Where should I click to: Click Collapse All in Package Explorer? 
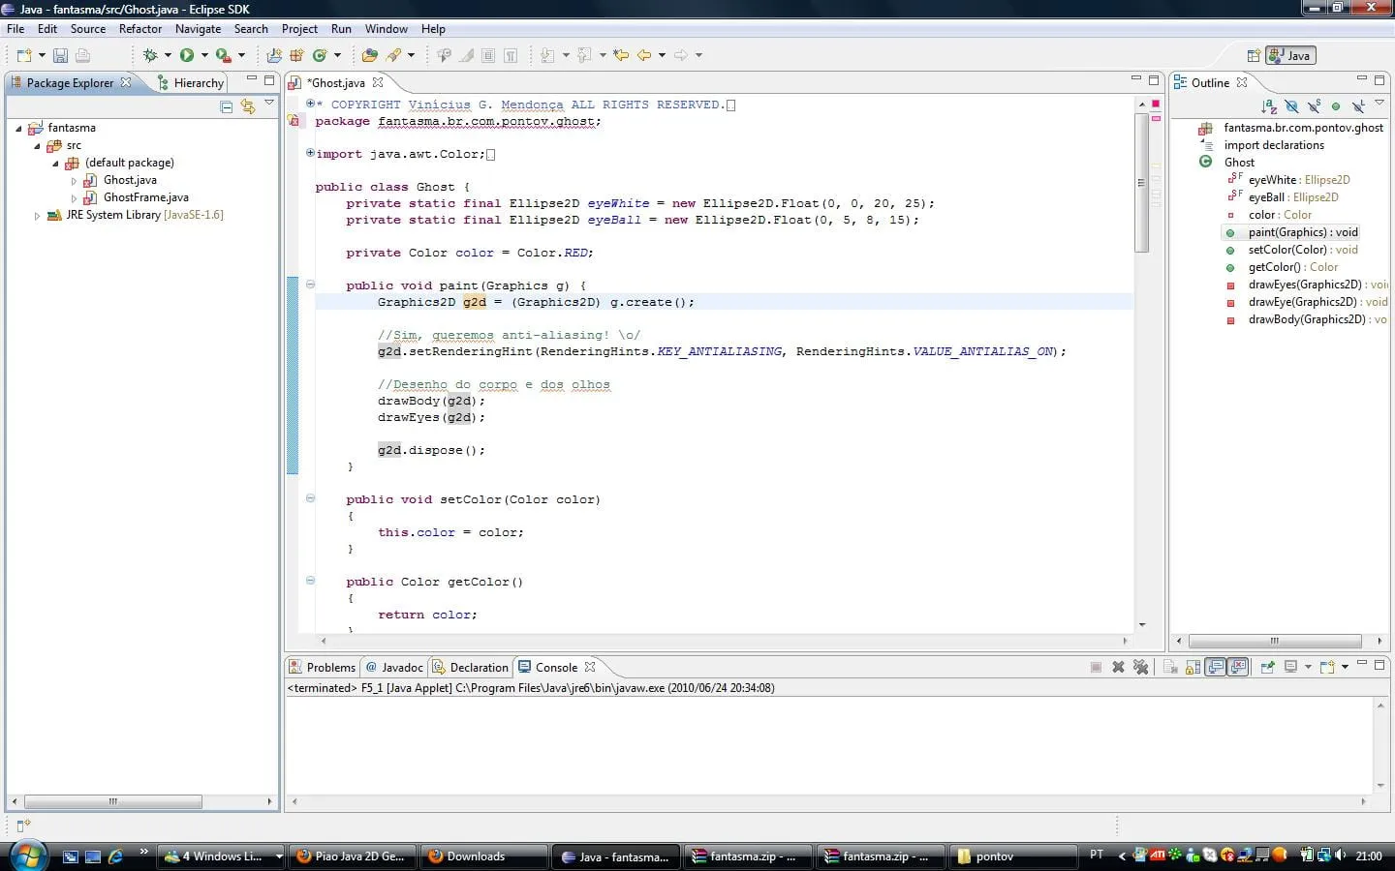tap(227, 106)
